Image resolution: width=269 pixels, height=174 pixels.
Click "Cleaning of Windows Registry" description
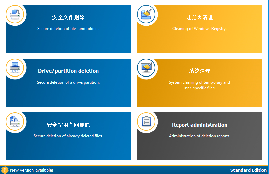point(200,29)
